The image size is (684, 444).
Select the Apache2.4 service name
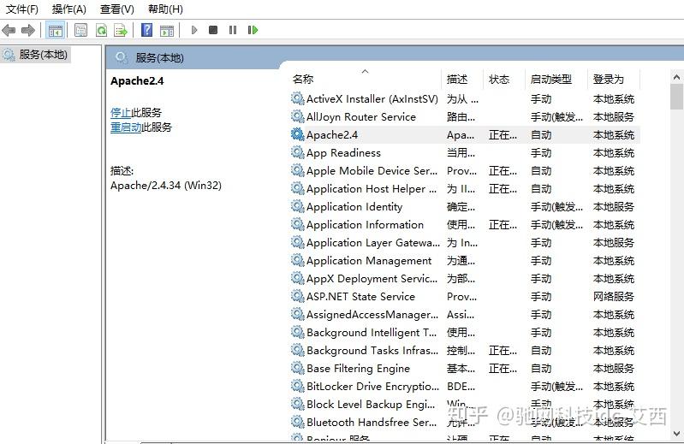[x=332, y=135]
